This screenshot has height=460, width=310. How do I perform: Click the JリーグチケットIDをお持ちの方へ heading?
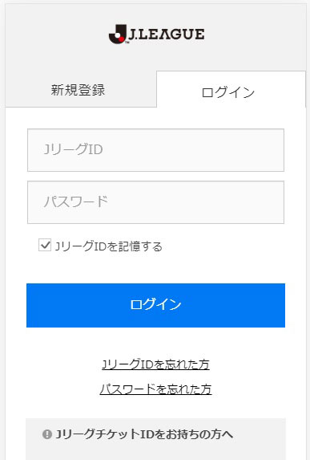pyautogui.click(x=144, y=434)
